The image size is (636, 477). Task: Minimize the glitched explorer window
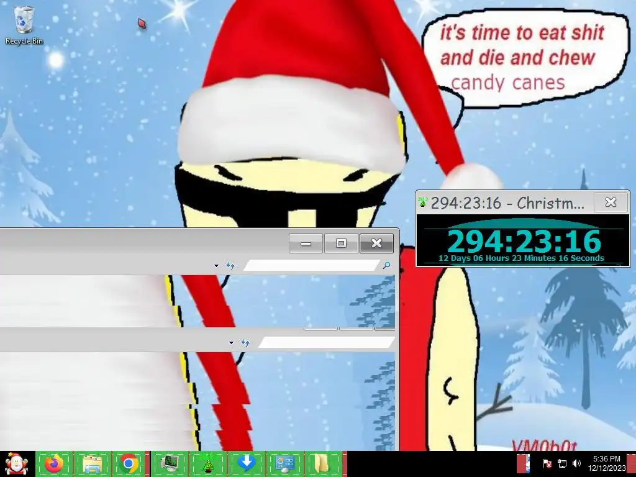306,243
